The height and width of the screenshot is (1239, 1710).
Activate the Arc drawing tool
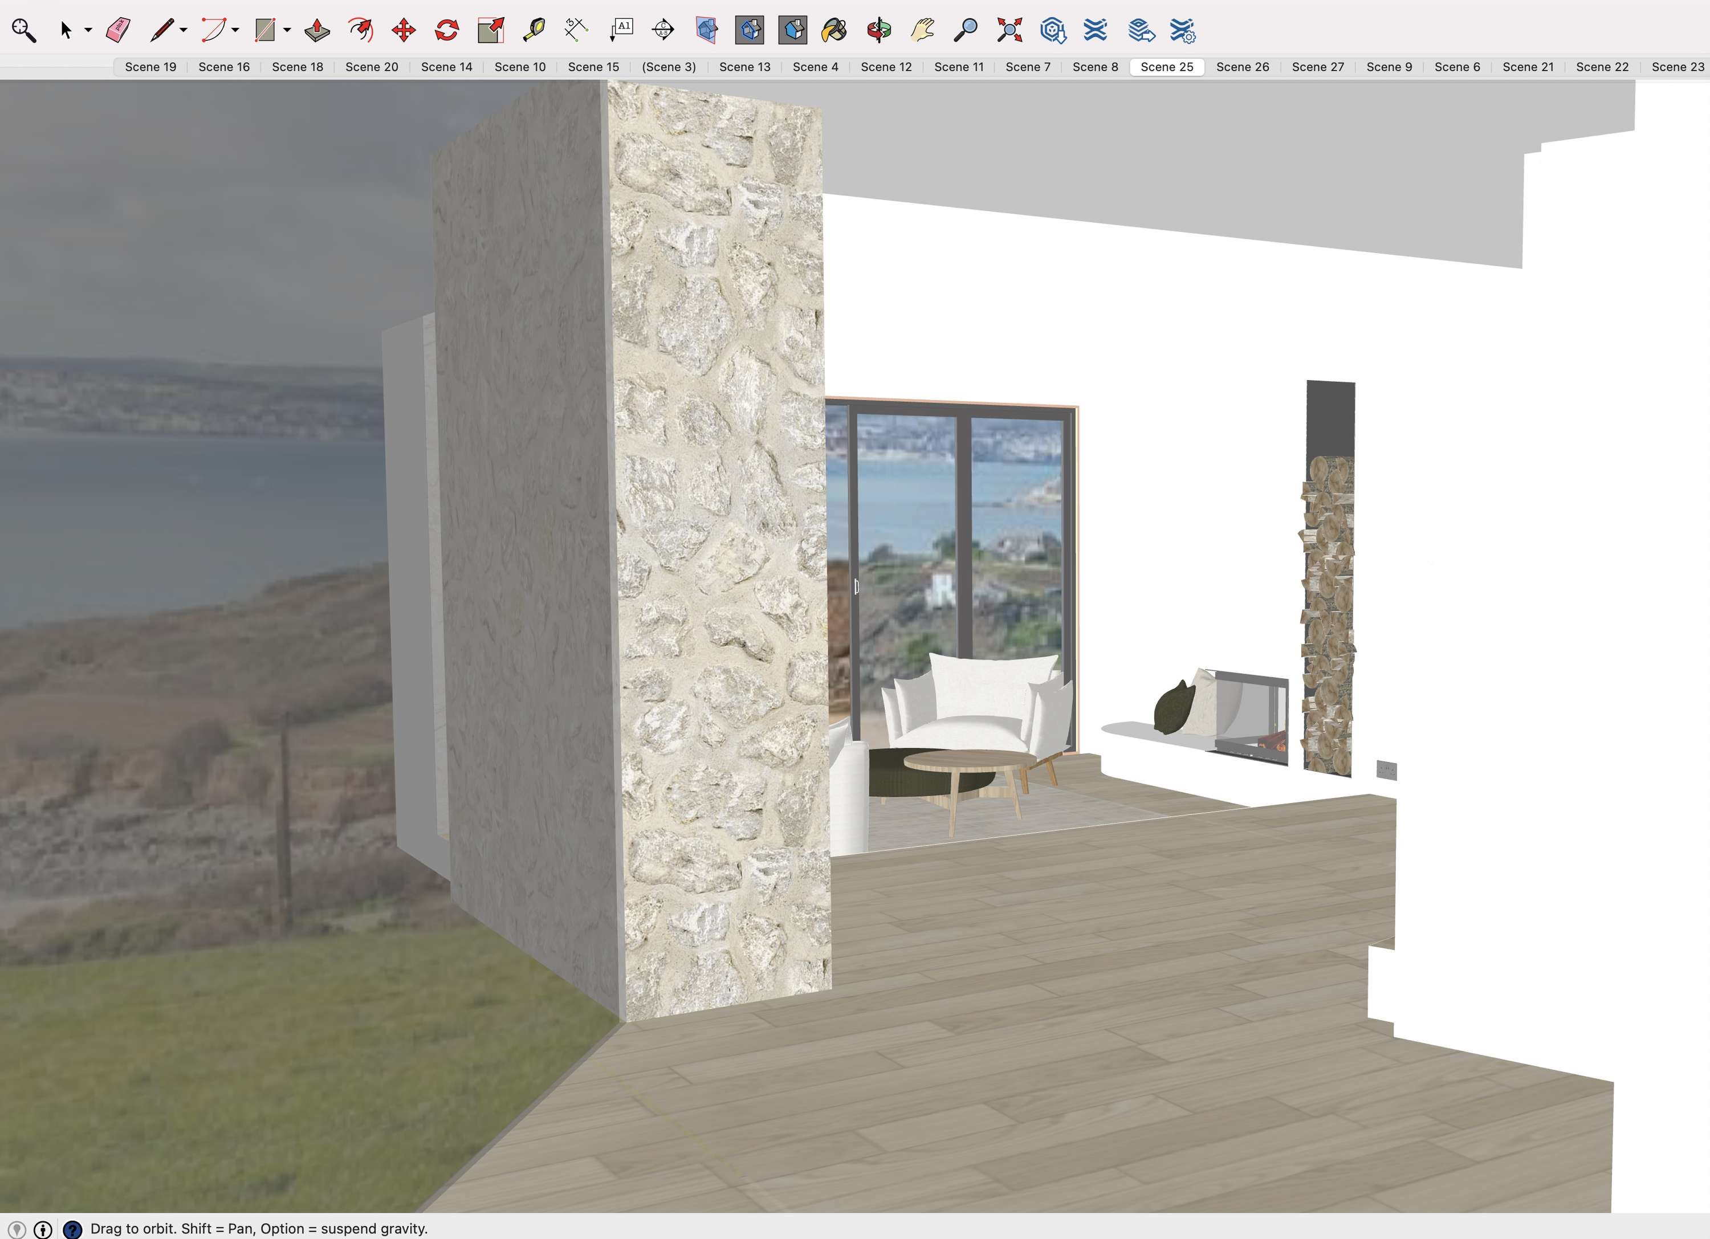(213, 30)
